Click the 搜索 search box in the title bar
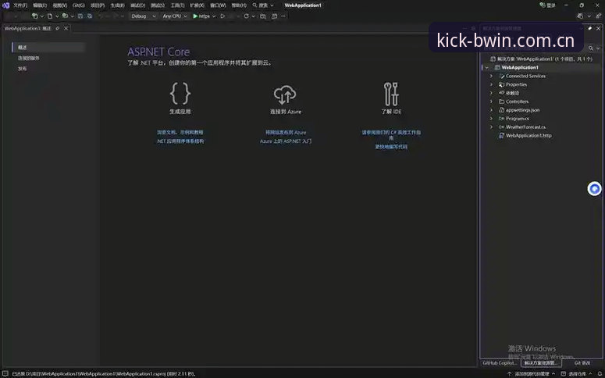The width and height of the screenshot is (605, 378). coord(263,5)
